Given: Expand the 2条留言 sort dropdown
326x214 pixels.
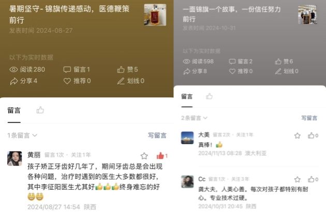Looking at the screenshot, I should click(x=194, y=118).
